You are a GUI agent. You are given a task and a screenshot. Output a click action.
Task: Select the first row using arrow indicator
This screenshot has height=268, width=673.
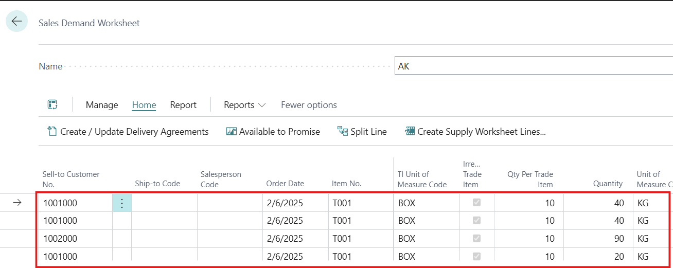[17, 203]
